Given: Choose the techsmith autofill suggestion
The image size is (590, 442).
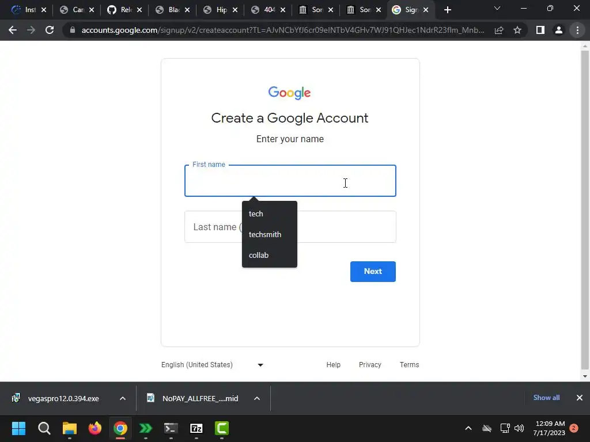Looking at the screenshot, I should 270,234.
